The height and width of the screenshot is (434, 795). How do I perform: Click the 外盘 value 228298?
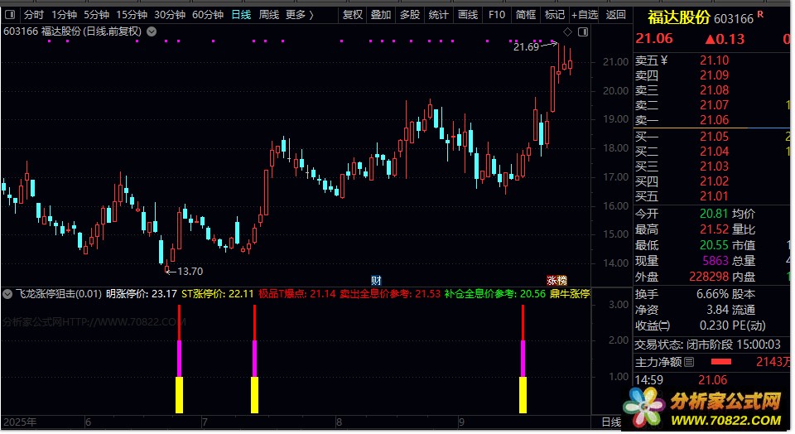709,277
